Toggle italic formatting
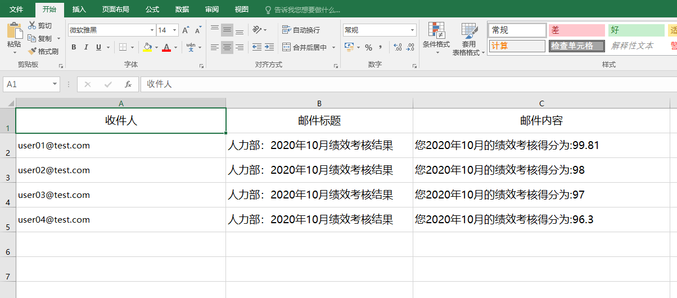The width and height of the screenshot is (677, 298). 86,47
